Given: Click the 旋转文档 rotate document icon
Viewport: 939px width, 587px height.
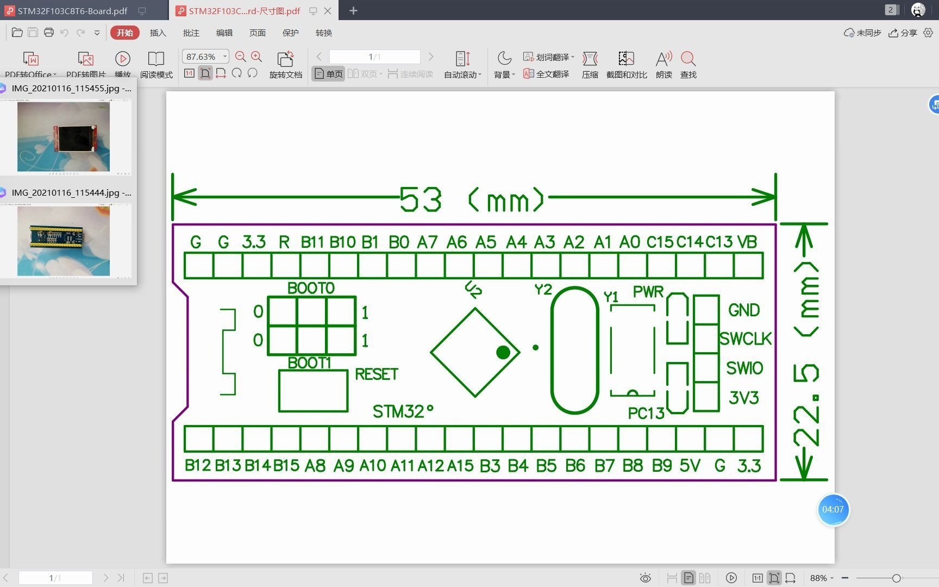Looking at the screenshot, I should click(285, 59).
